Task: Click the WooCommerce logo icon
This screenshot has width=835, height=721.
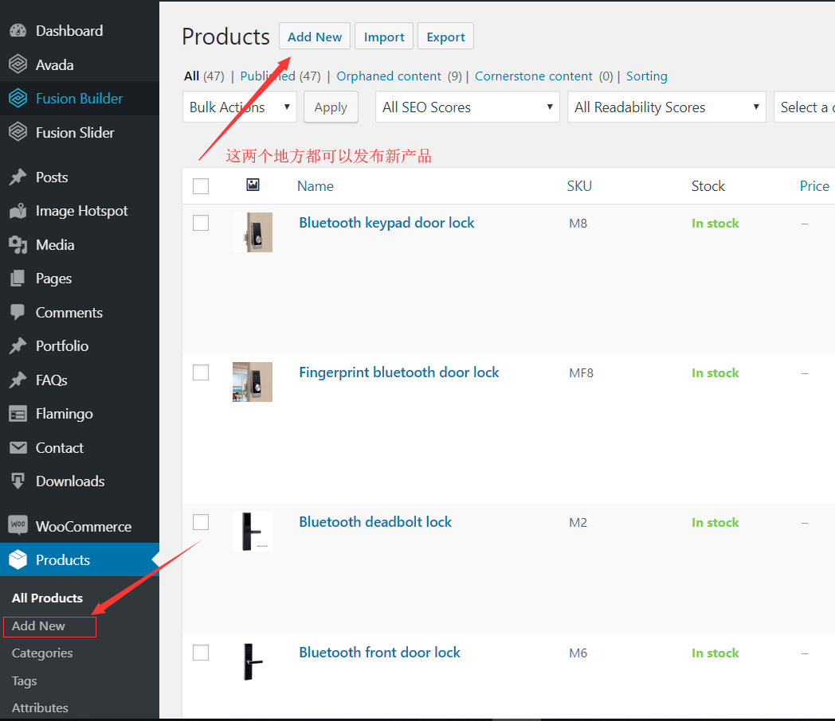Action: point(18,526)
